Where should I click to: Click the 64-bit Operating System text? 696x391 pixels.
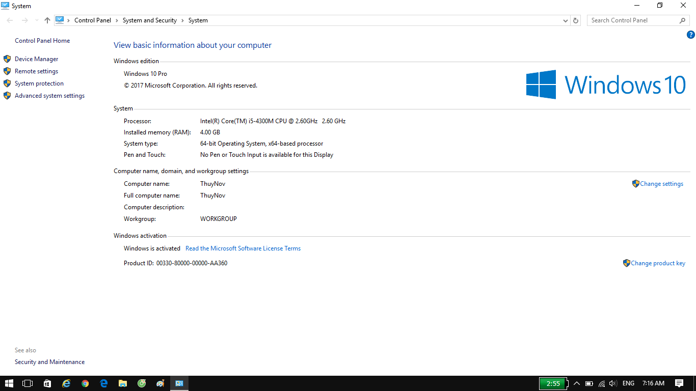coord(262,144)
